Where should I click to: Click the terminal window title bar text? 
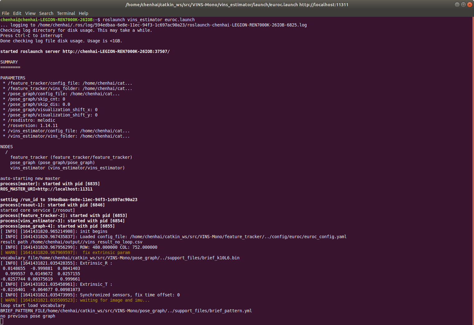pyautogui.click(x=237, y=5)
